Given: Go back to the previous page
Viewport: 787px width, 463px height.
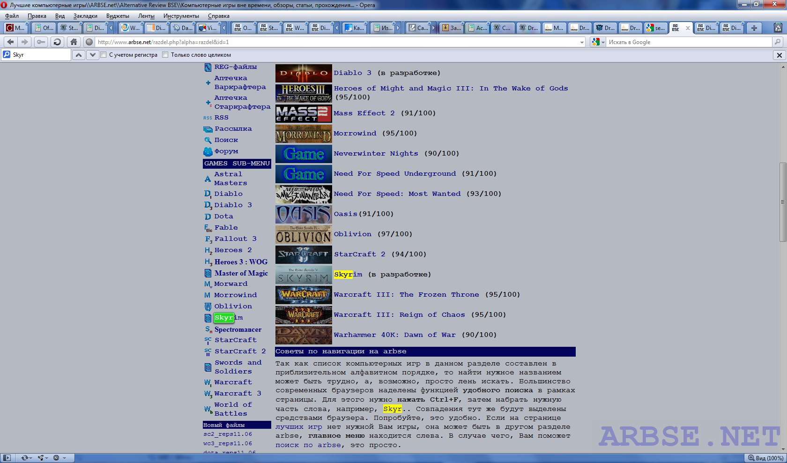Looking at the screenshot, I should click(x=10, y=42).
